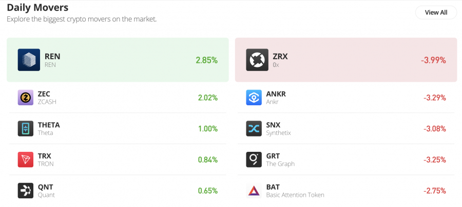Click the View All button
Screen dimensions: 462x207
point(436,13)
